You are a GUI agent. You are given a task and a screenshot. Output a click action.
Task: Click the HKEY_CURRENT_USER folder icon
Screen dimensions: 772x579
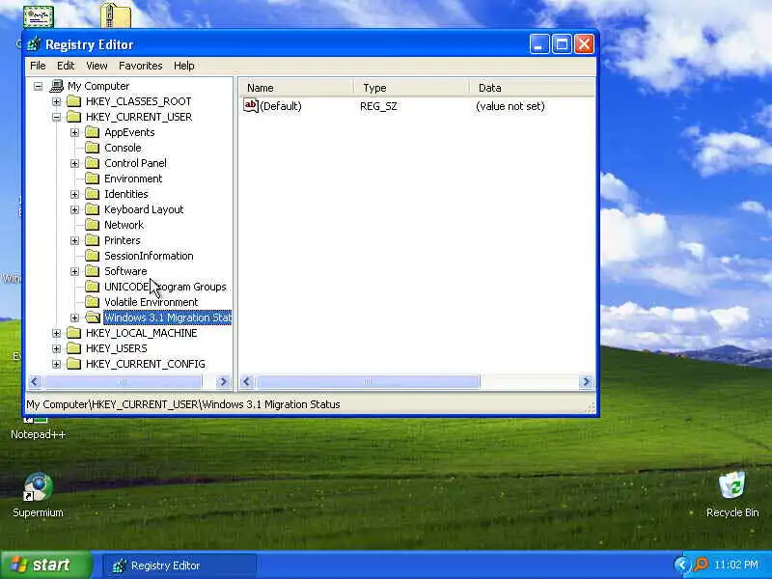point(74,117)
